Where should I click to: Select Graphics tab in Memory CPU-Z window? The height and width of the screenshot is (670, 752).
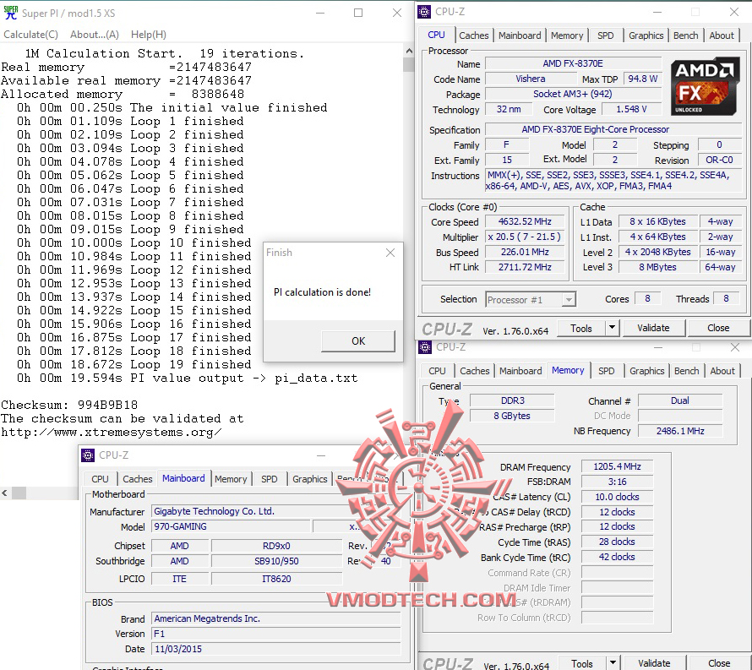click(x=646, y=371)
